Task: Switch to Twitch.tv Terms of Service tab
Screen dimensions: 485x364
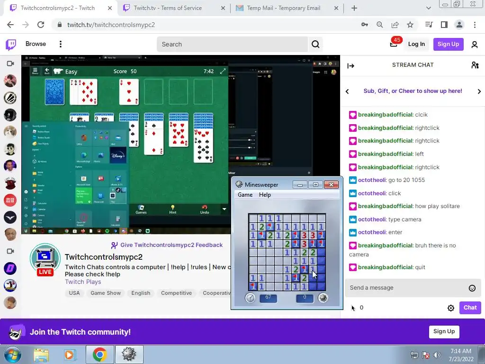Action: tap(174, 8)
